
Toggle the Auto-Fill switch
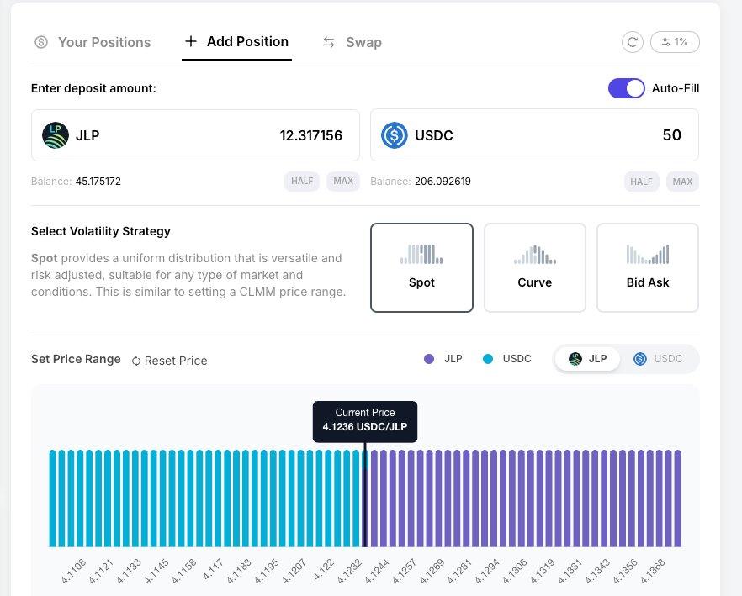coord(627,88)
